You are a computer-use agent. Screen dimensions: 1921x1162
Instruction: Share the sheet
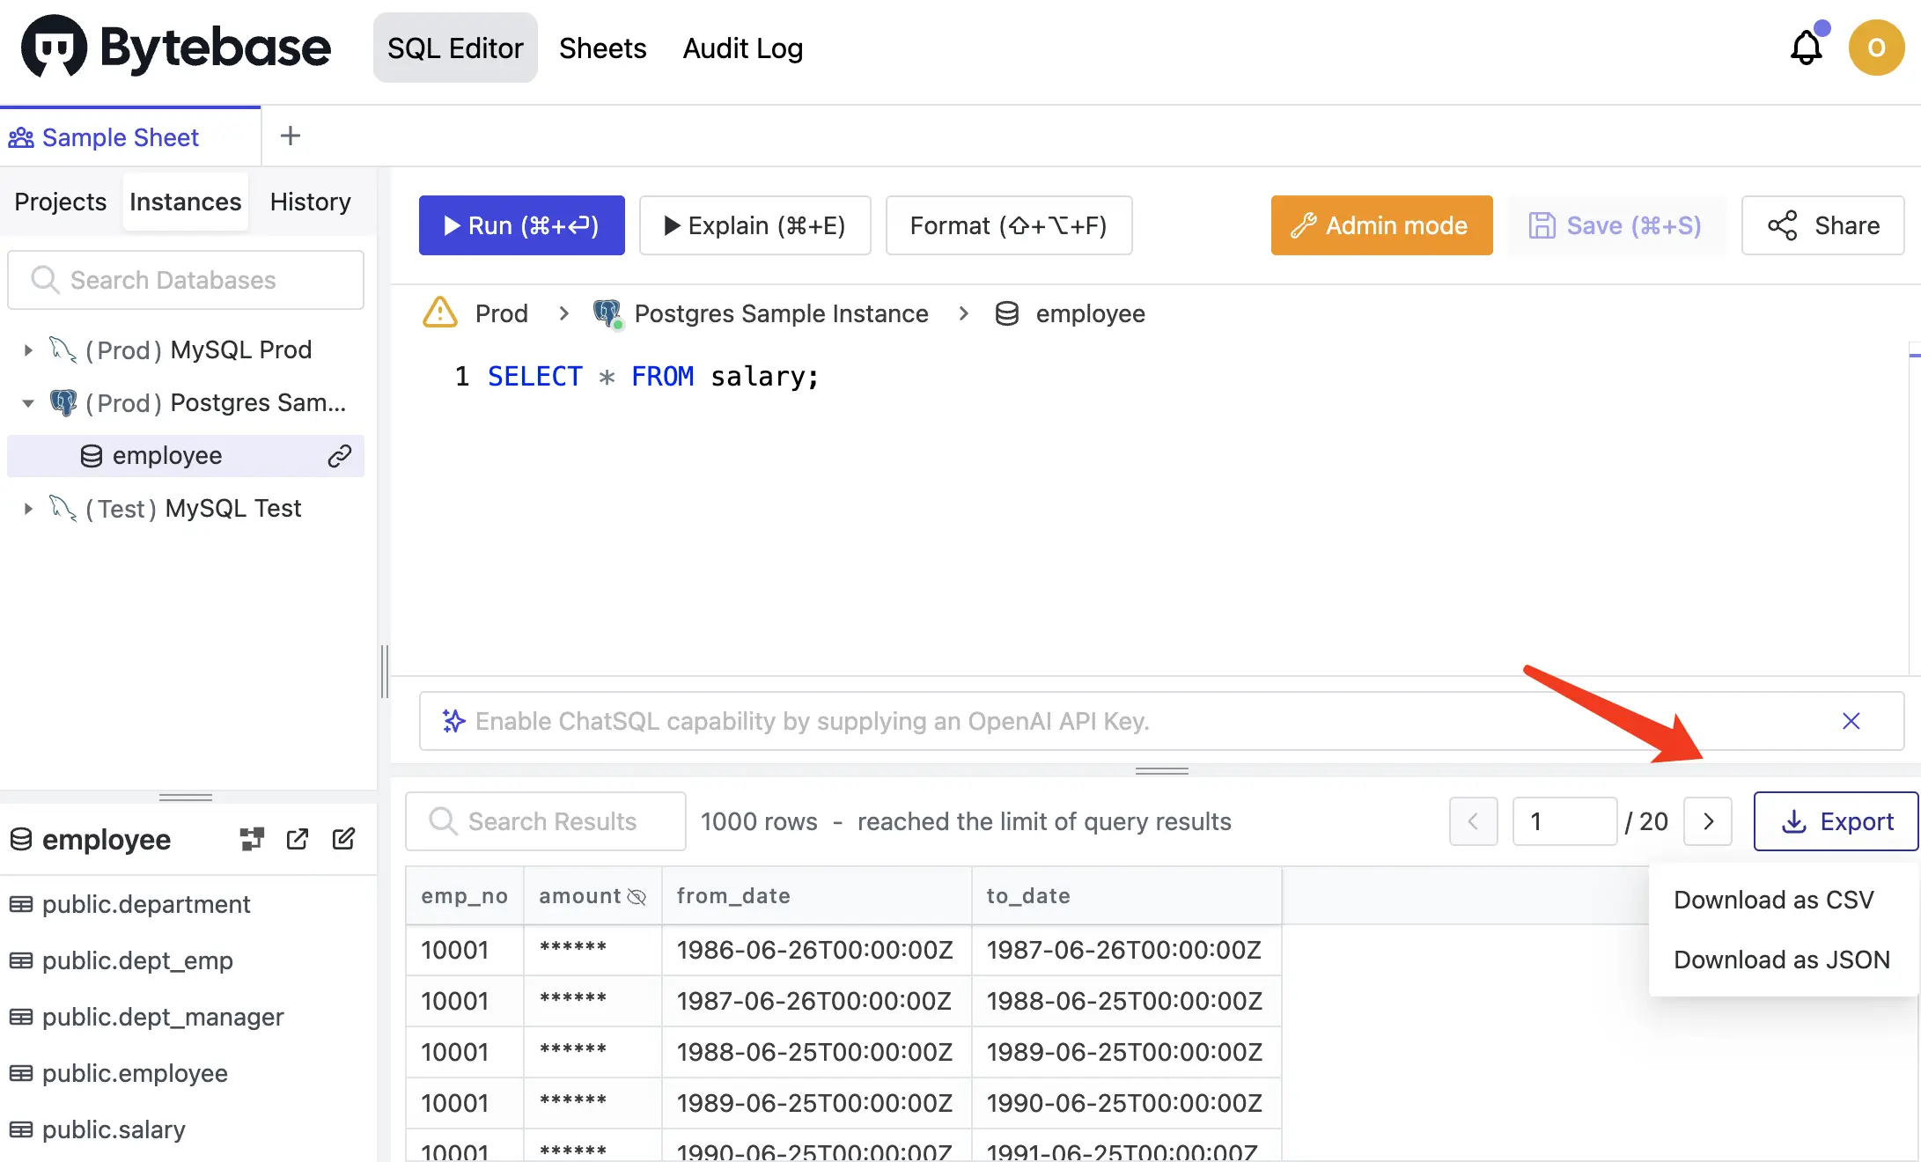[1823, 225]
